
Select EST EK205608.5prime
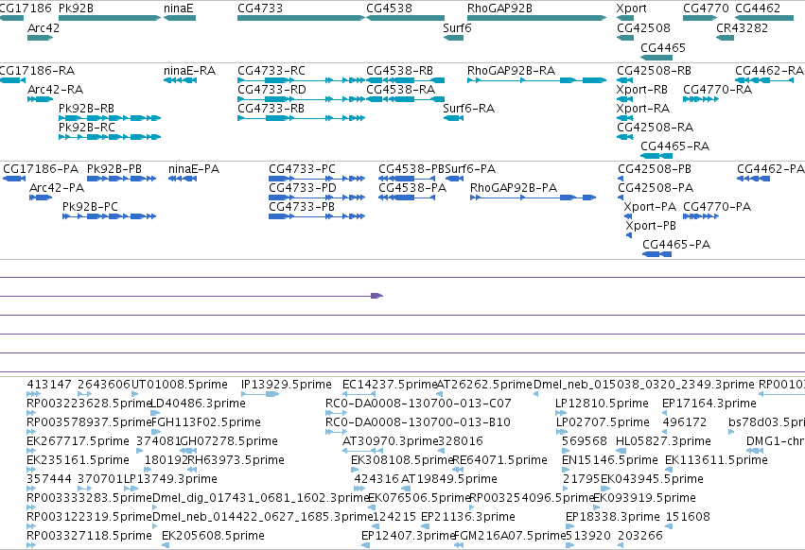pos(166,545)
